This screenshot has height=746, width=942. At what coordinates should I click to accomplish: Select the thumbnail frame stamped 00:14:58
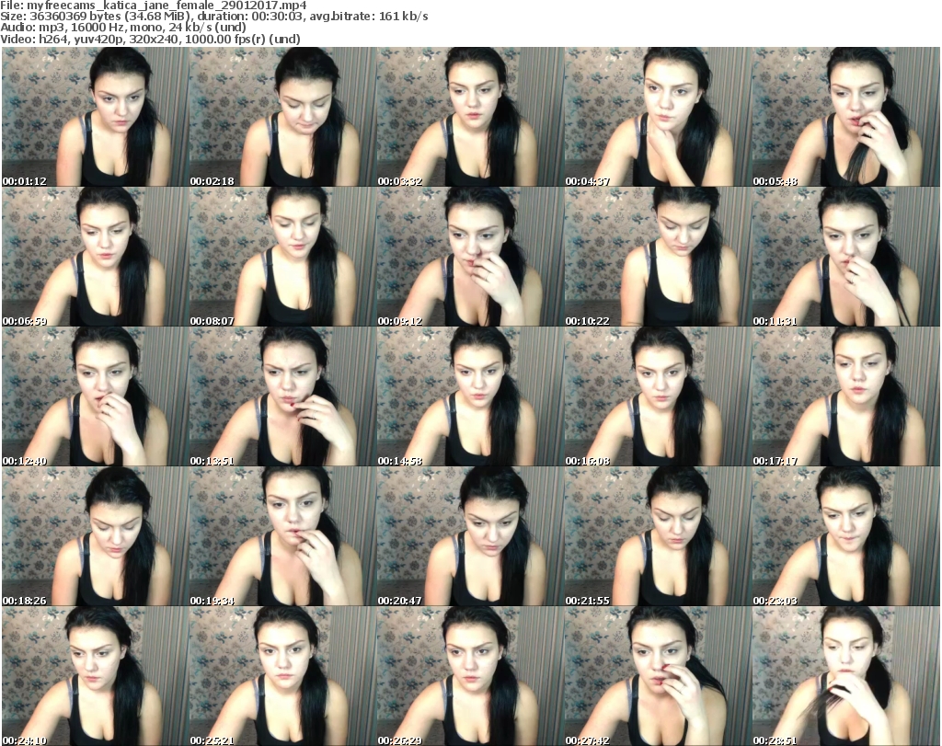(470, 396)
